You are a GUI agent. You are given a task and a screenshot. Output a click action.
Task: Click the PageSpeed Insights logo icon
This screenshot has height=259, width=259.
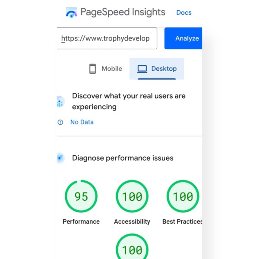71,13
